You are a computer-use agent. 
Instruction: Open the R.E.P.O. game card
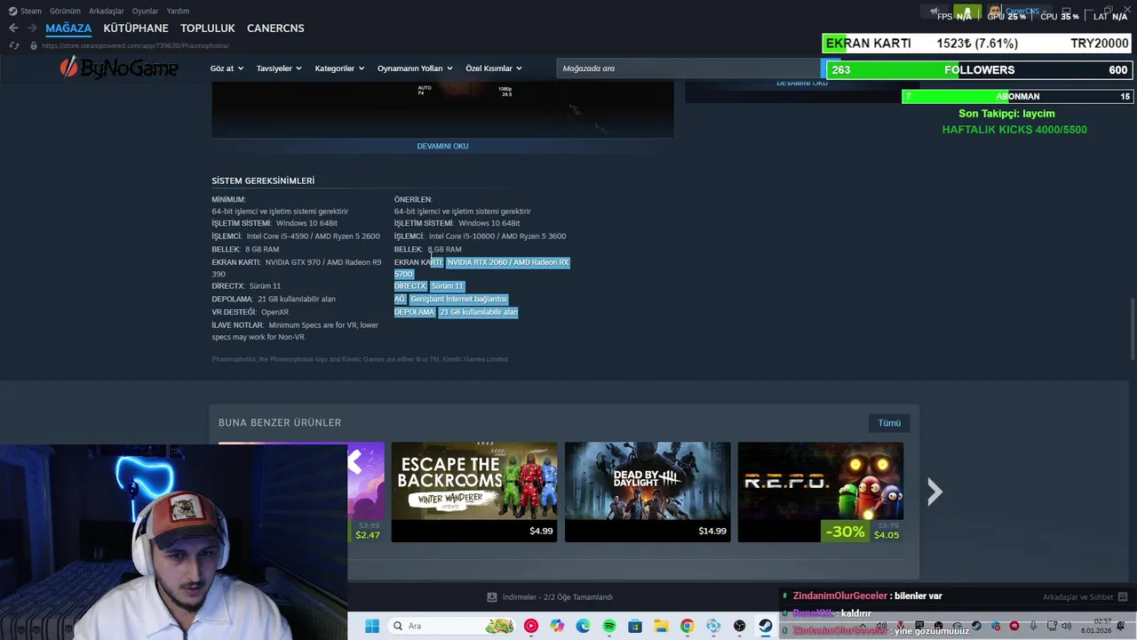(820, 492)
